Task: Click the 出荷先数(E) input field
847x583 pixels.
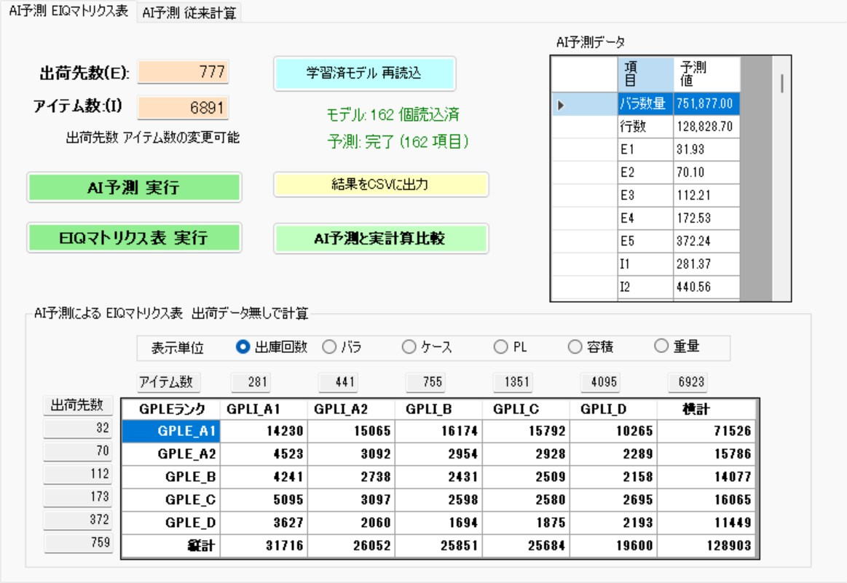Action: pos(183,72)
